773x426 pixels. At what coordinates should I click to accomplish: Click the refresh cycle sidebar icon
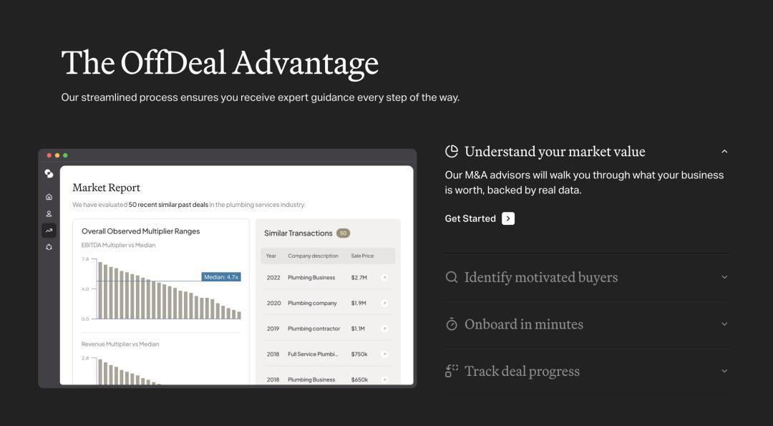49,247
